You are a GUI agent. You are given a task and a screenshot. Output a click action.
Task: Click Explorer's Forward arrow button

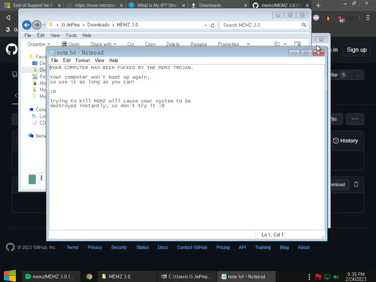point(36,25)
